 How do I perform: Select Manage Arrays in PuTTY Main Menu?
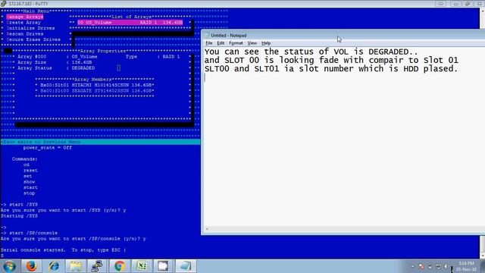coord(25,17)
